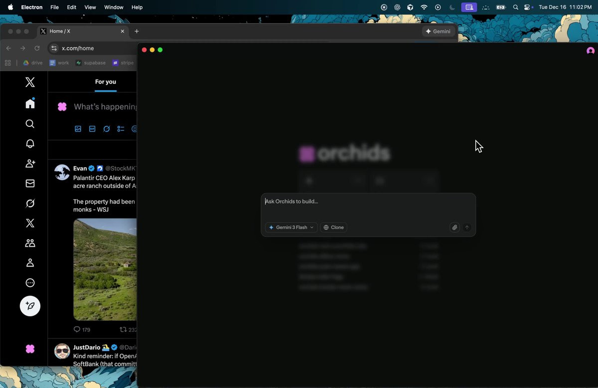
Task: Select the For you tab on X
Action: coord(106,82)
